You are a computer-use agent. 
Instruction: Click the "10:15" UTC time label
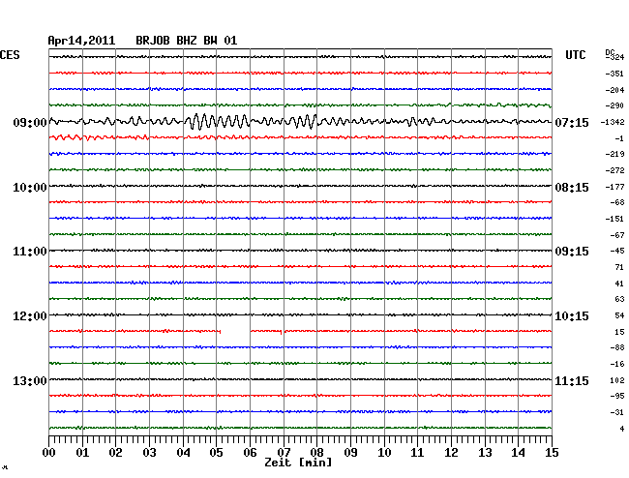click(x=572, y=316)
